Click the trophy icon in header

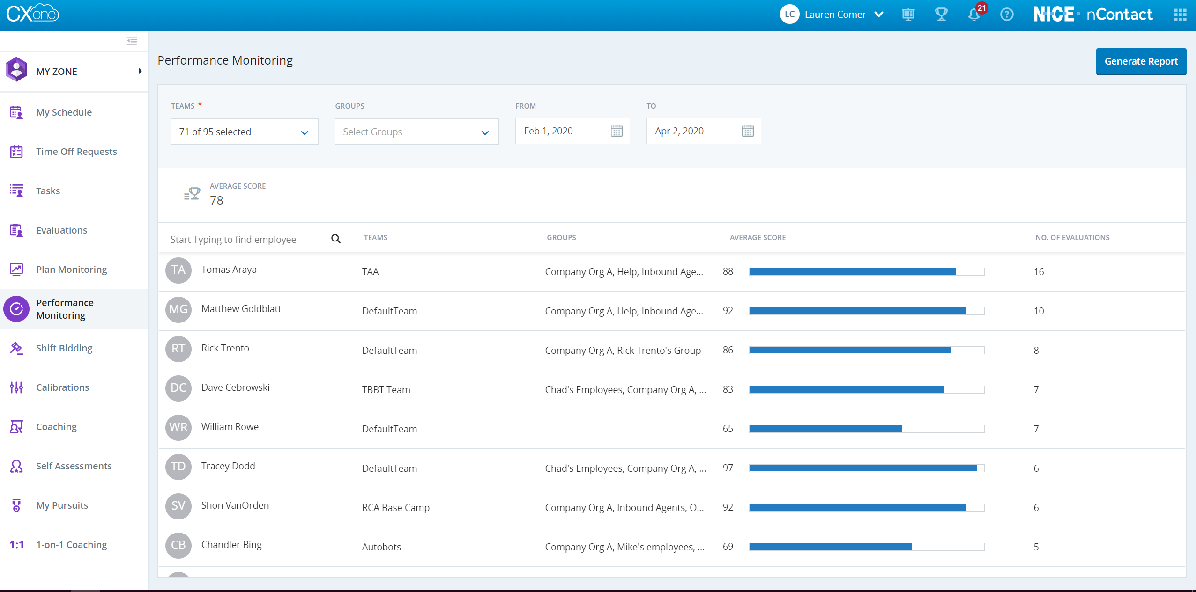tap(941, 15)
